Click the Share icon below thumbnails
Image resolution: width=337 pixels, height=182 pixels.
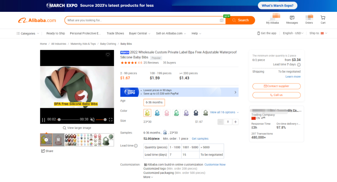[43, 151]
